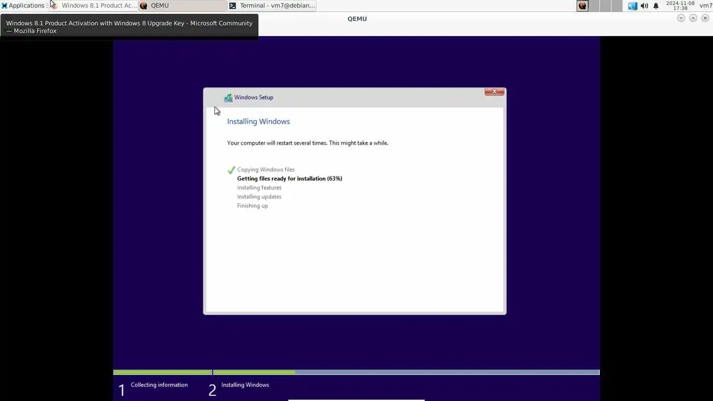Minimize the QEMU window
This screenshot has height=401, width=713.
[681, 18]
